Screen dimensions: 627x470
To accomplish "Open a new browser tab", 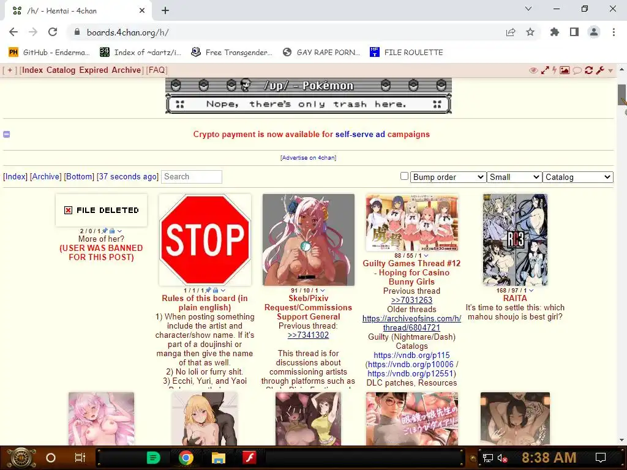I will tap(165, 11).
